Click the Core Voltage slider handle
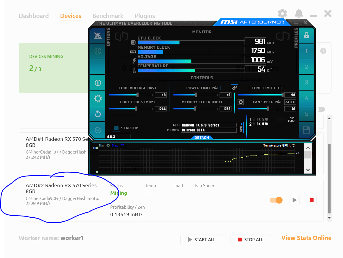This screenshot has width=343, height=258. coord(138,95)
